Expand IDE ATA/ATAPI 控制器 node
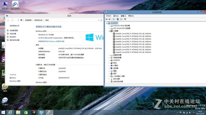This screenshot has height=115, width=206. tap(109, 28)
